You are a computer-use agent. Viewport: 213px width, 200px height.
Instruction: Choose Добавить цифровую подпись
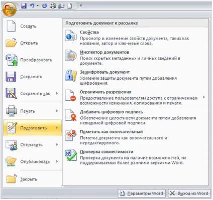[135, 117]
